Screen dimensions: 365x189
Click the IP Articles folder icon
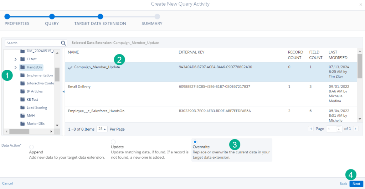coord(23,91)
